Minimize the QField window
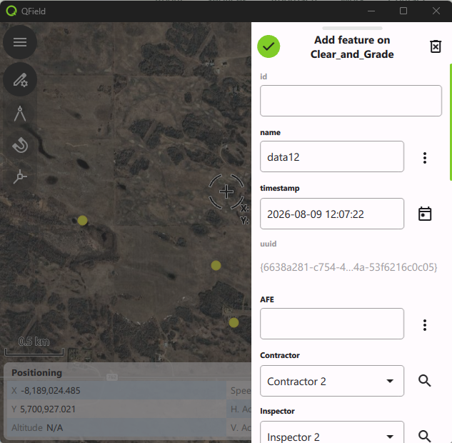This screenshot has height=443, width=452. click(371, 11)
